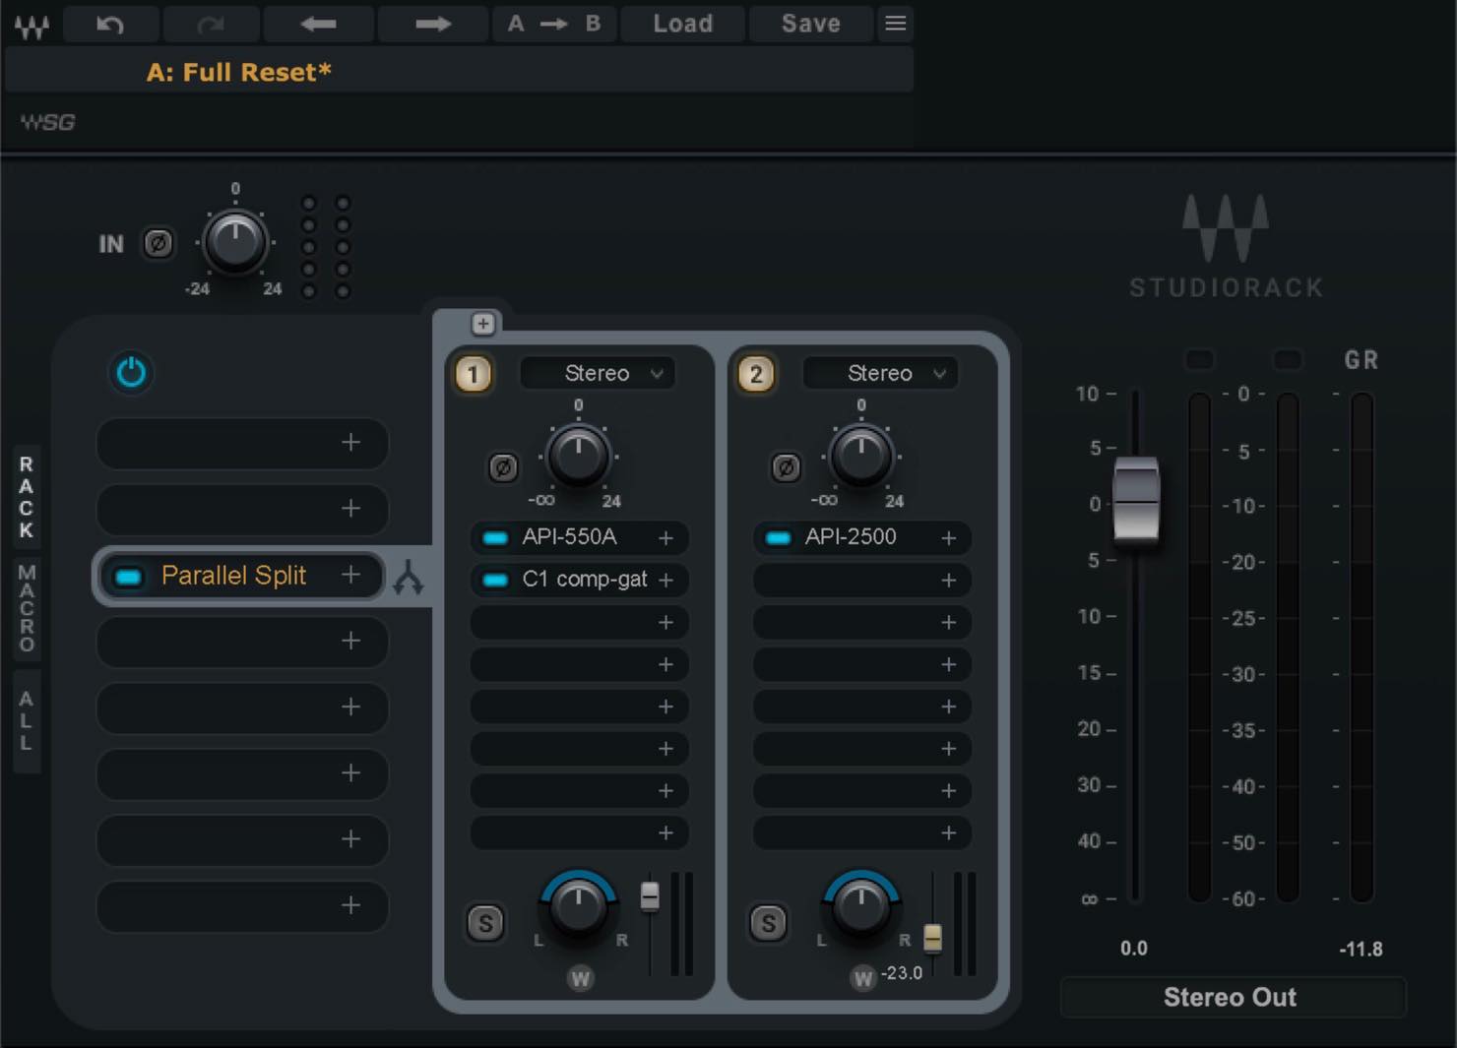Click the Waves logo in the toolbar
Viewport: 1457px width, 1048px height.
pos(32,25)
